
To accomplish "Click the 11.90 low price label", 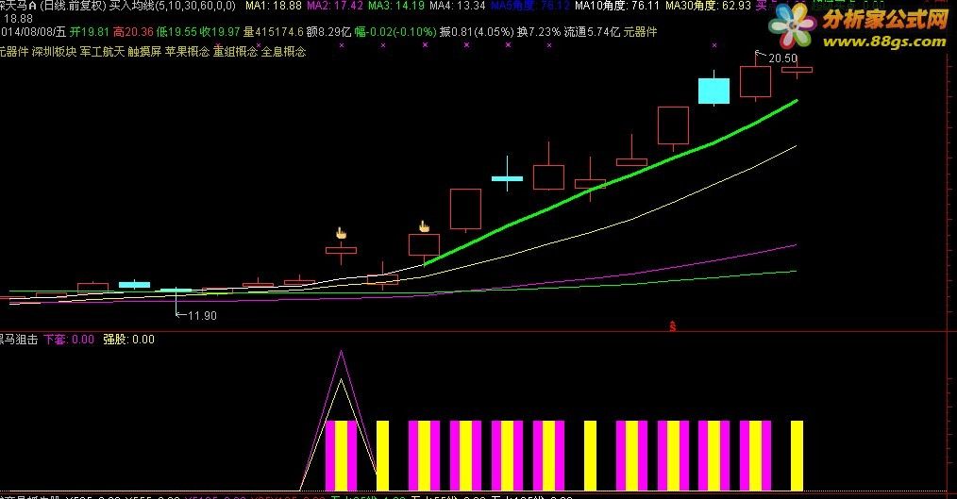I will point(202,315).
